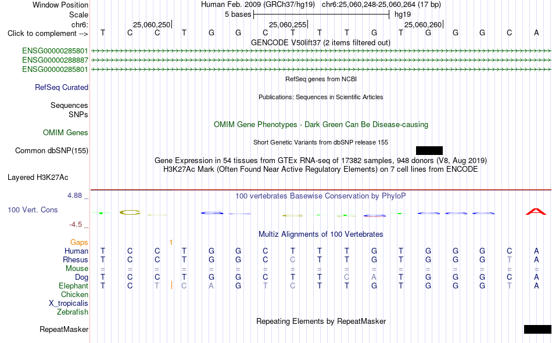Click the chr6: ruler label

80,24
